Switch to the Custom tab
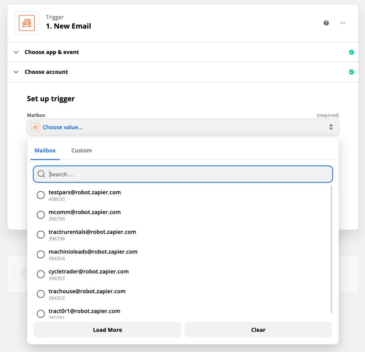 point(81,151)
